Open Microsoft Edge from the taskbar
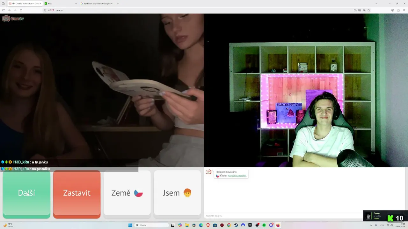Image resolution: width=408 pixels, height=229 pixels. [x=201, y=225]
